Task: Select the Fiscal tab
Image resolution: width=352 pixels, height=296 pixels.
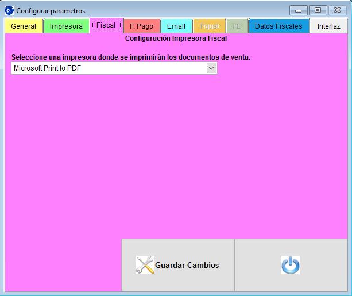Action: 106,26
